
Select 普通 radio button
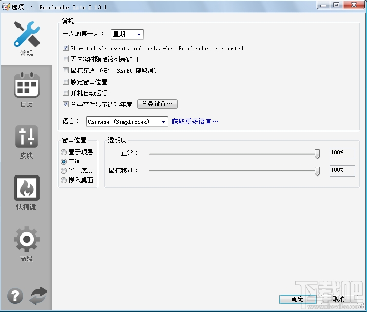click(x=64, y=162)
